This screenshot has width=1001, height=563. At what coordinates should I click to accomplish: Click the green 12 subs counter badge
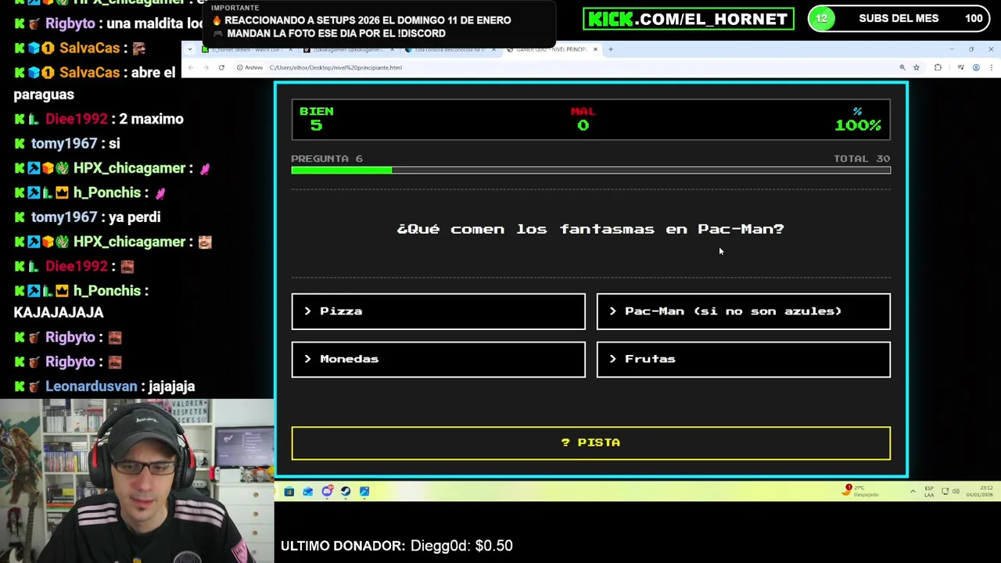tap(821, 19)
